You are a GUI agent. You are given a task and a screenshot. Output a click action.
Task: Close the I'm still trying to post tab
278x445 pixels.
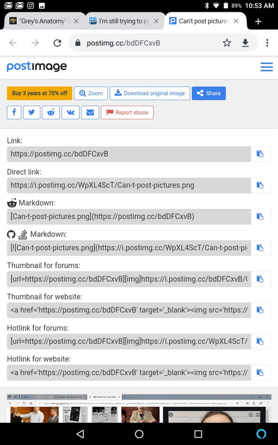[x=156, y=21]
